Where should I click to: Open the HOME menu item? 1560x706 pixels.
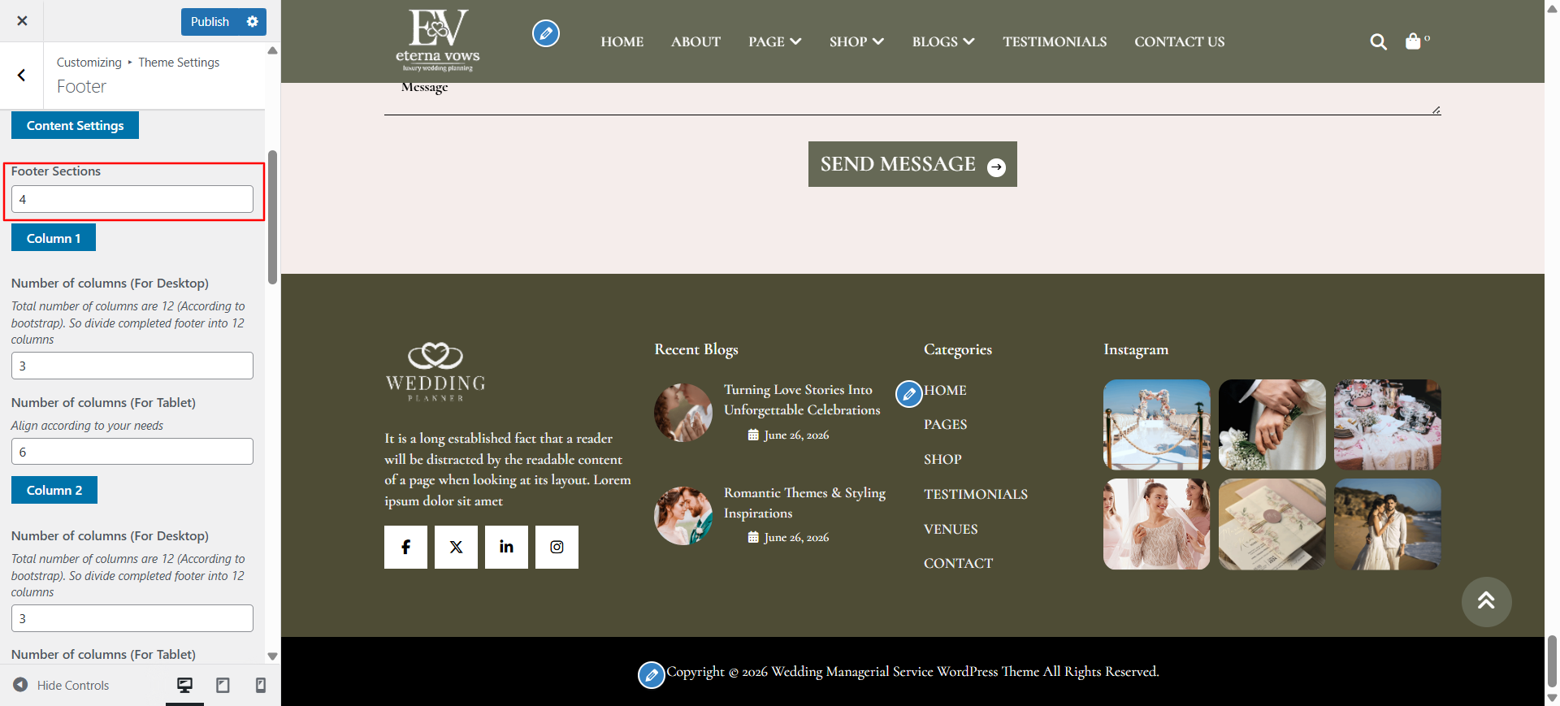tap(622, 41)
